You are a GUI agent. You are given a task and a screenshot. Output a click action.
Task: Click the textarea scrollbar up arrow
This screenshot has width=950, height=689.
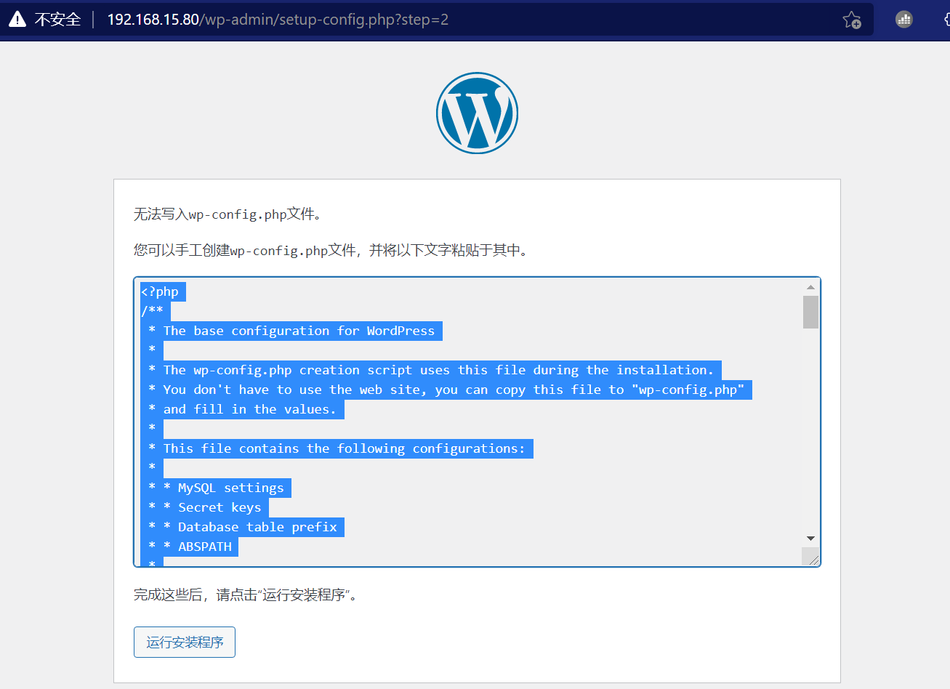[810, 287]
